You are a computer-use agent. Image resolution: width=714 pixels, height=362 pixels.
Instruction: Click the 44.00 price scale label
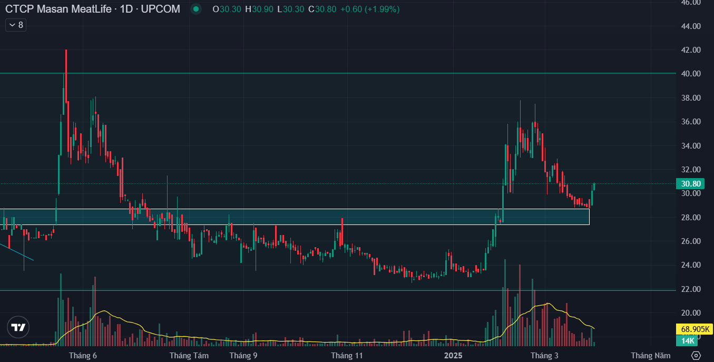pyautogui.click(x=690, y=26)
